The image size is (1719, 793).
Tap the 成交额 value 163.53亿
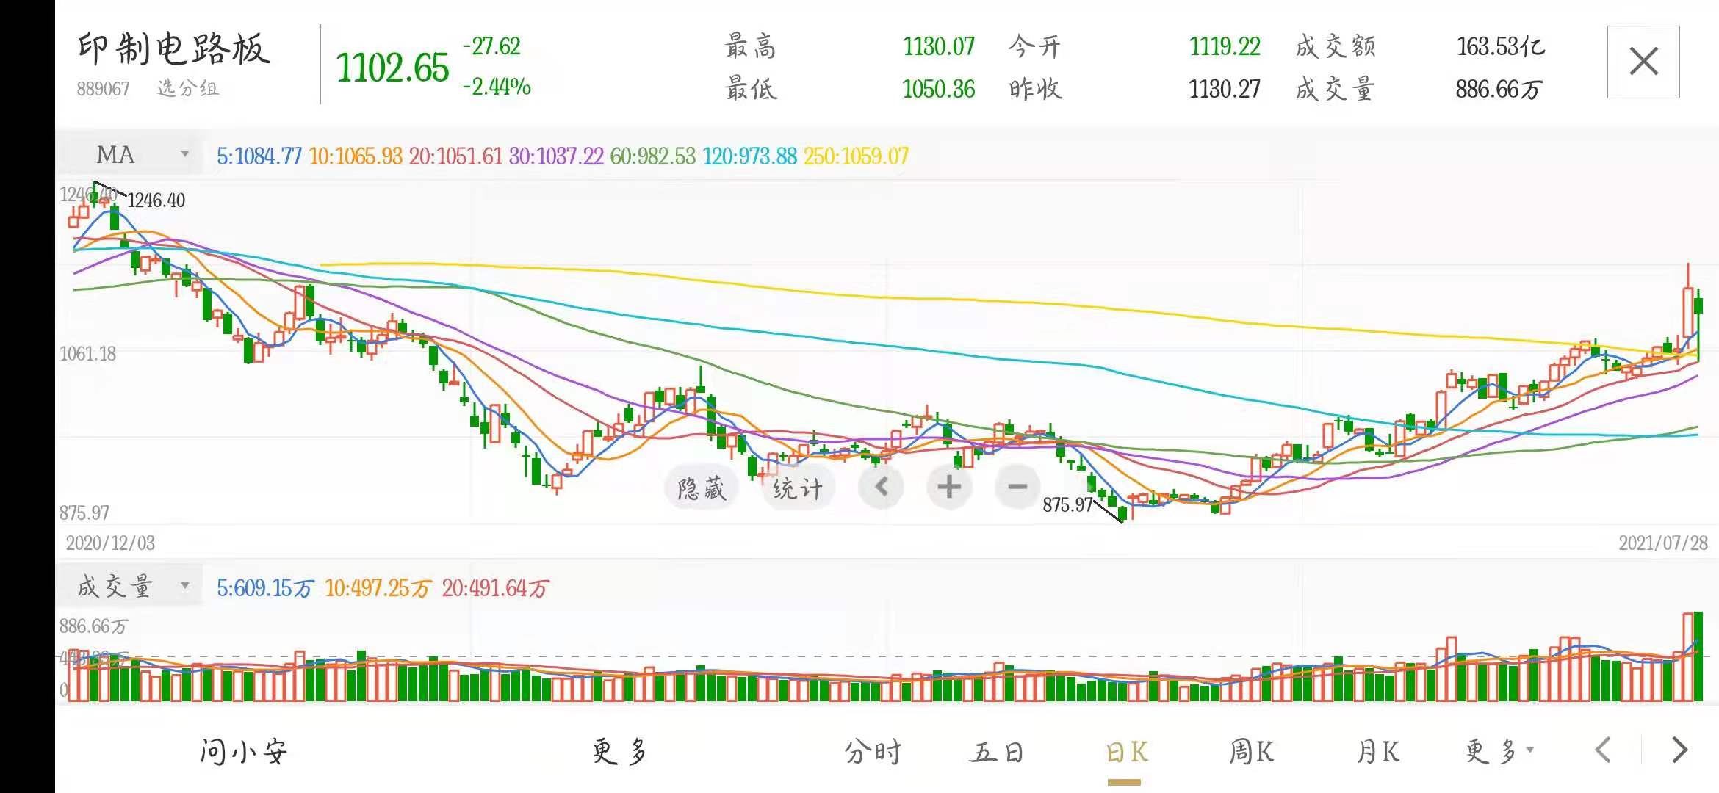coord(1501,46)
